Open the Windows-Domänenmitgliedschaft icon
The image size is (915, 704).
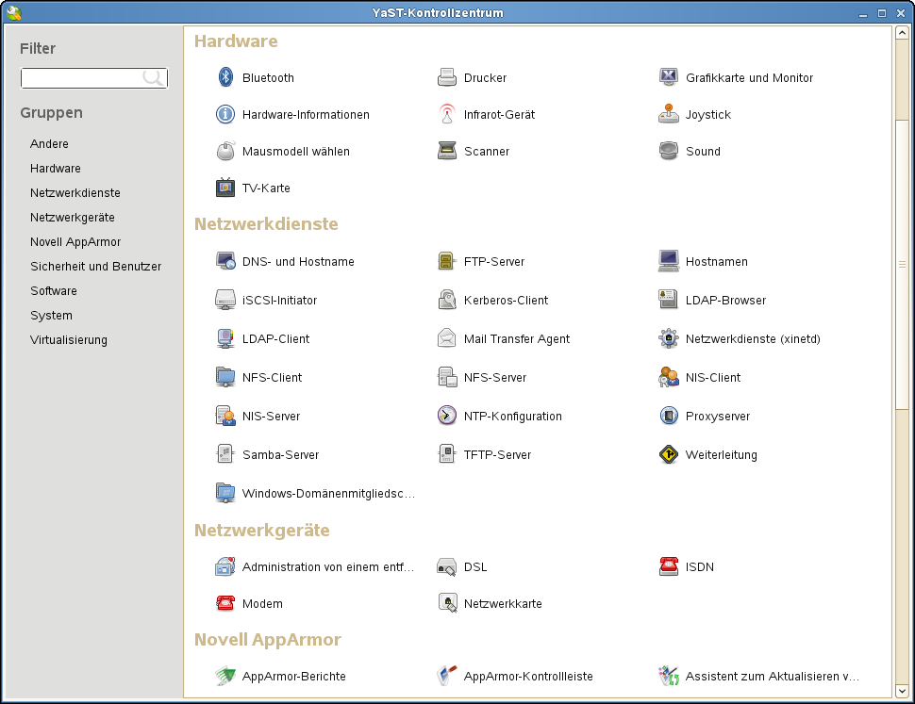click(x=225, y=493)
